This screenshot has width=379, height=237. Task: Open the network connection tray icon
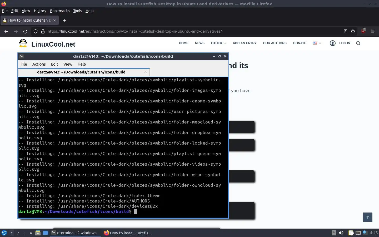[358, 233]
